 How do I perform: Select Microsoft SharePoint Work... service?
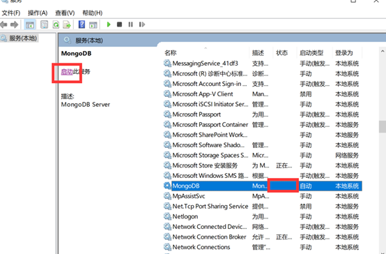click(263, 135)
